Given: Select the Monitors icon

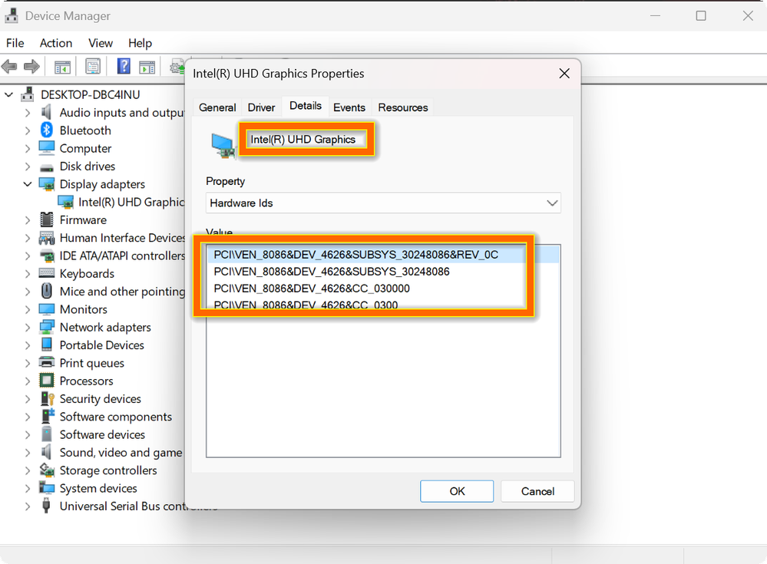Looking at the screenshot, I should tap(47, 309).
